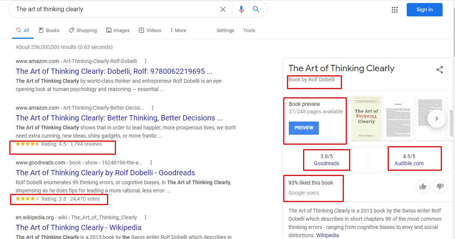Open options menu for Wikipedia result

click(146, 217)
